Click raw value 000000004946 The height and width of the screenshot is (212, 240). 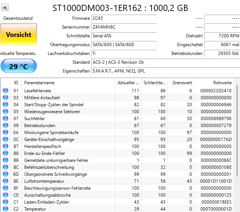[x=216, y=105]
